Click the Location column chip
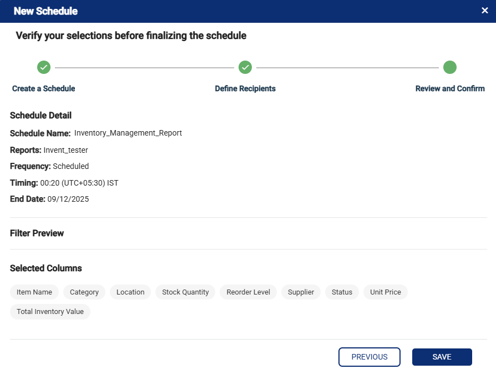The width and height of the screenshot is (496, 379). 130,292
